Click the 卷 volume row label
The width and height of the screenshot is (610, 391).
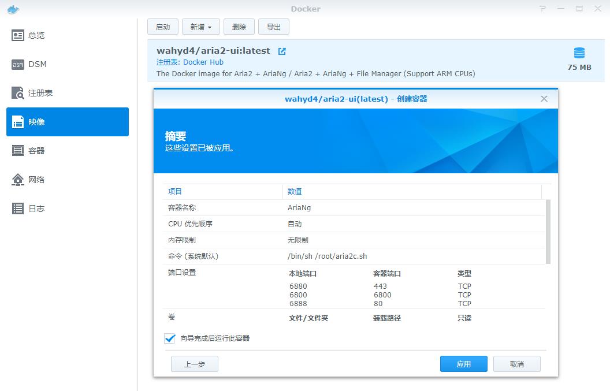(x=172, y=317)
